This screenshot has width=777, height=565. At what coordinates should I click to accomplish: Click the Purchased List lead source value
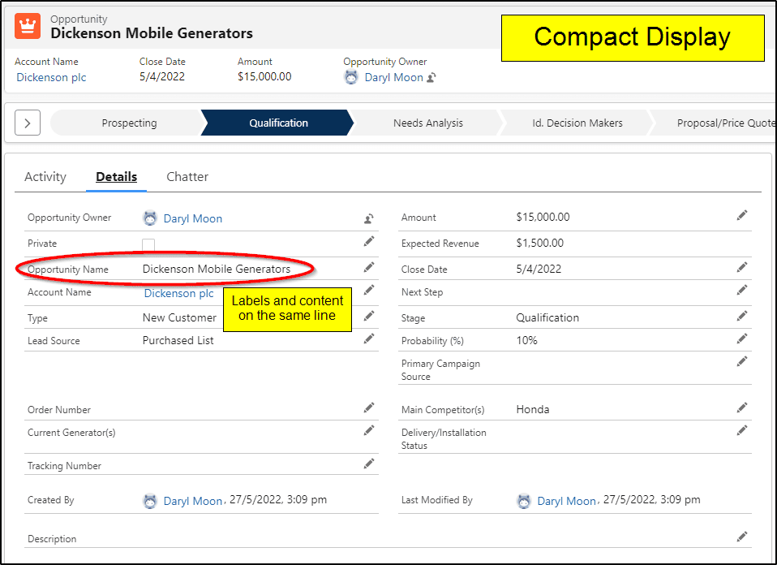[178, 340]
